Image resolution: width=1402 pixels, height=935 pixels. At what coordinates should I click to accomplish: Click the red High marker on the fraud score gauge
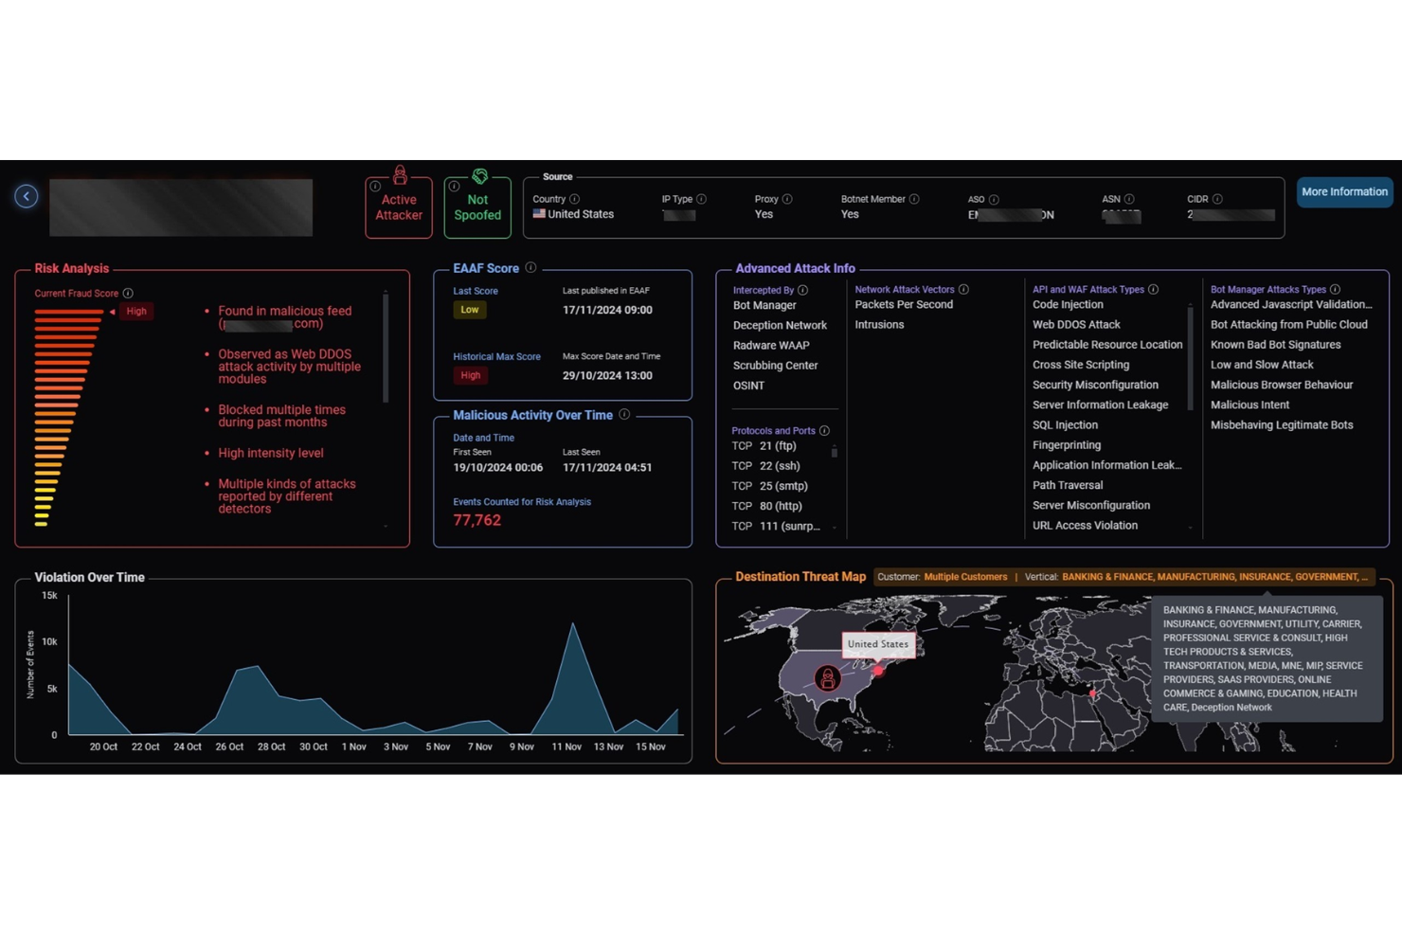135,311
